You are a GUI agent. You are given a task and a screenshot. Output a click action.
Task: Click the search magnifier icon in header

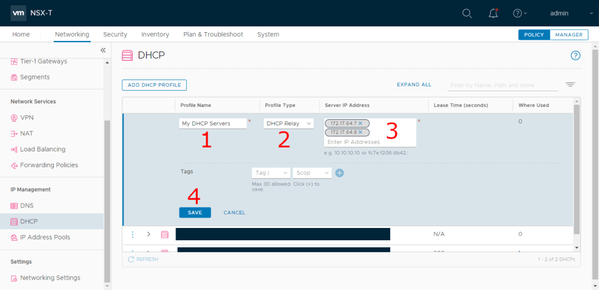point(467,13)
